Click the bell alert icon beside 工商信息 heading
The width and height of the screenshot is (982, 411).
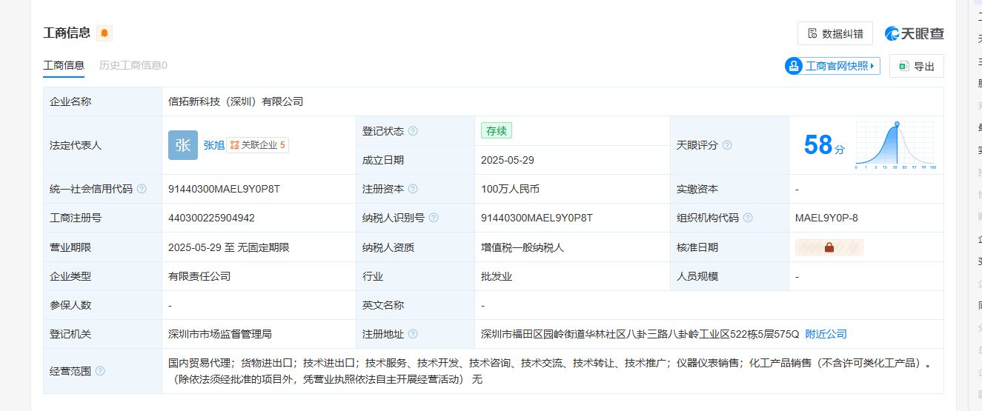pyautogui.click(x=104, y=33)
